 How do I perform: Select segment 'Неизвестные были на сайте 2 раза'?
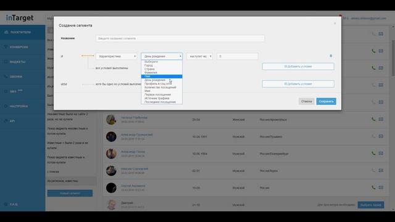[x=68, y=117]
